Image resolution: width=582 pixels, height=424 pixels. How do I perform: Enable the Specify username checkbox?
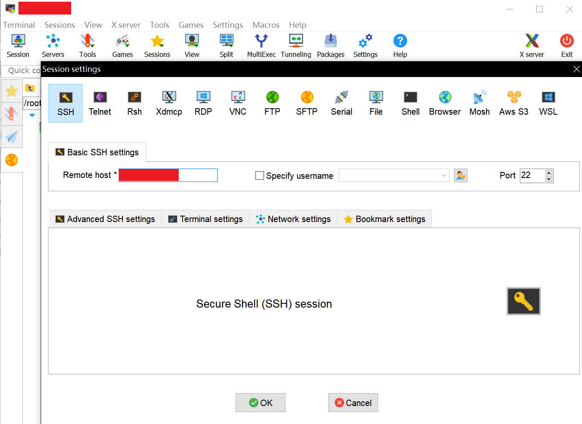pos(260,175)
